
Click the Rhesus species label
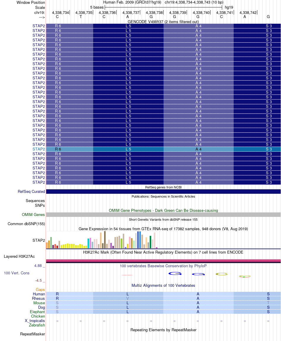coord(38,299)
